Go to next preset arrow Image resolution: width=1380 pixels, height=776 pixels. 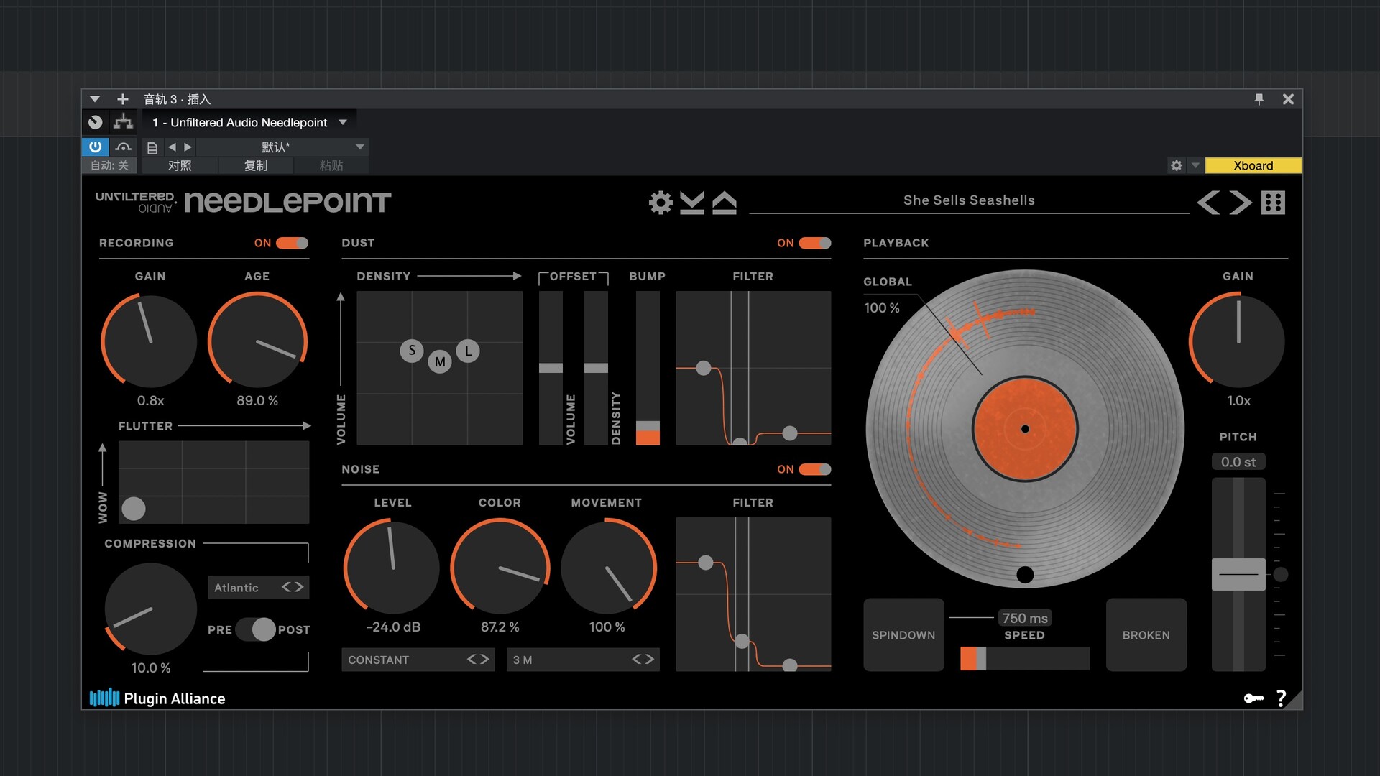tap(1241, 203)
